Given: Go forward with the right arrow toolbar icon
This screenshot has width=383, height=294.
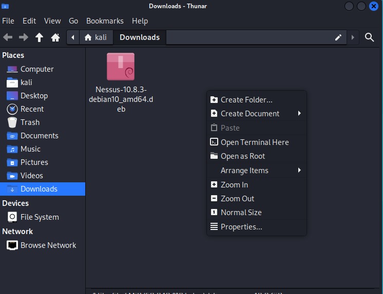Looking at the screenshot, I should point(24,37).
